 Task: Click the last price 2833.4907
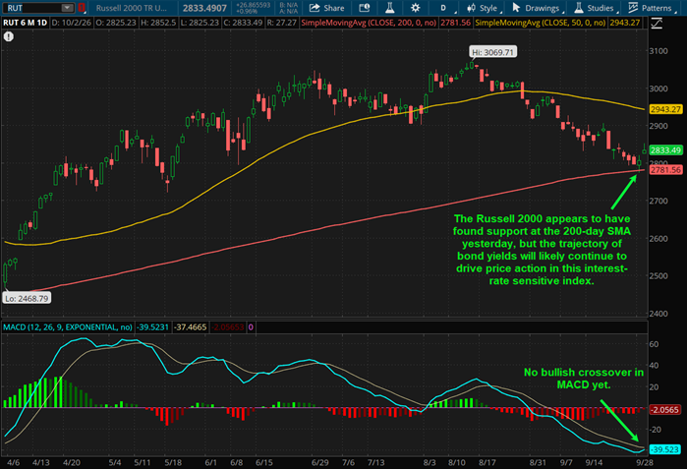(x=204, y=8)
